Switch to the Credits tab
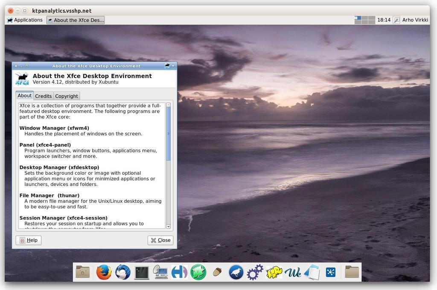437x290 pixels. click(43, 96)
